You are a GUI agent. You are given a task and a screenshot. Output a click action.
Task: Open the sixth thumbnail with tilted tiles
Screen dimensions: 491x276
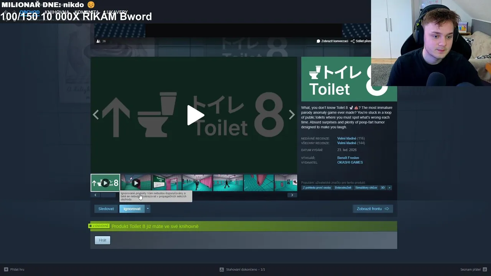(x=259, y=183)
